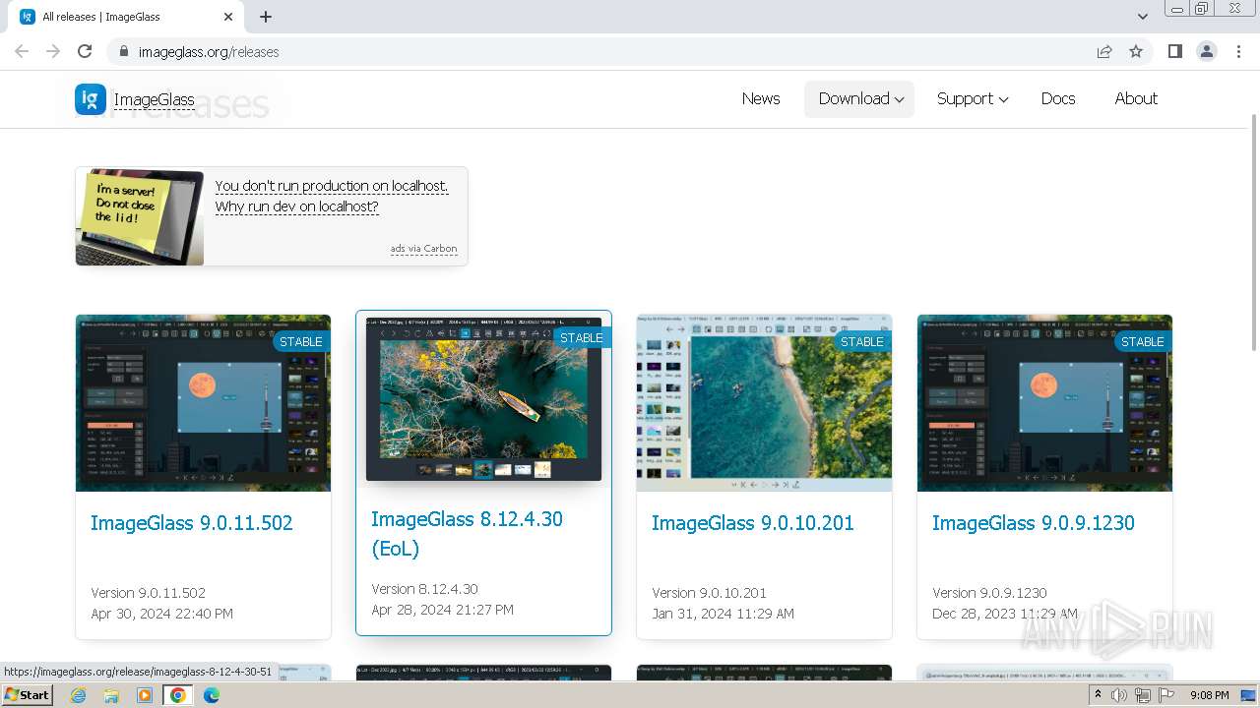This screenshot has height=708, width=1260.
Task: Open the localhost ad text link
Action: coord(332,196)
